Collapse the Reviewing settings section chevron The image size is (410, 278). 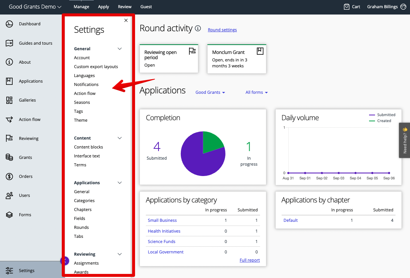coord(120,254)
